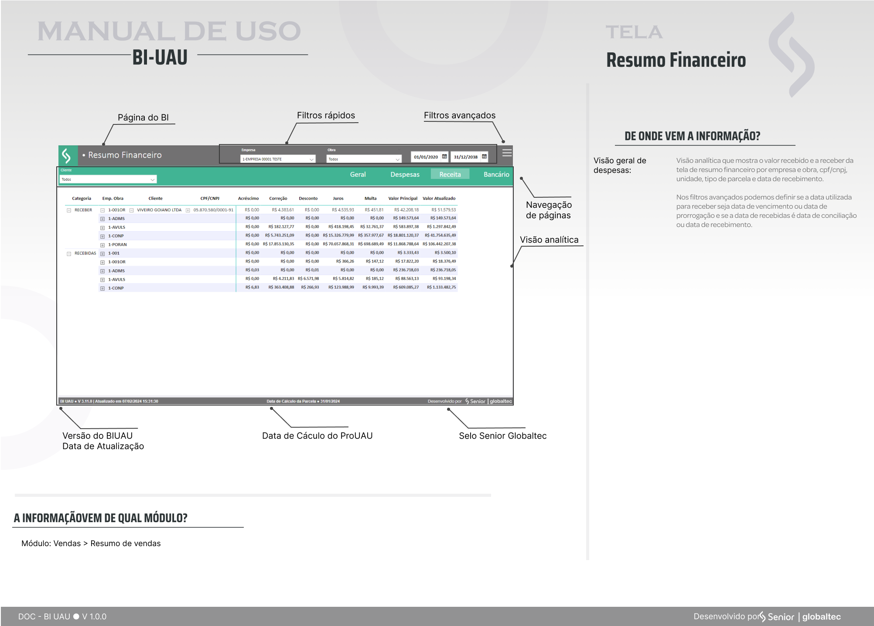Screen dimensions: 874x626
Task: Switch to the Despesas page tab
Action: [x=405, y=174]
